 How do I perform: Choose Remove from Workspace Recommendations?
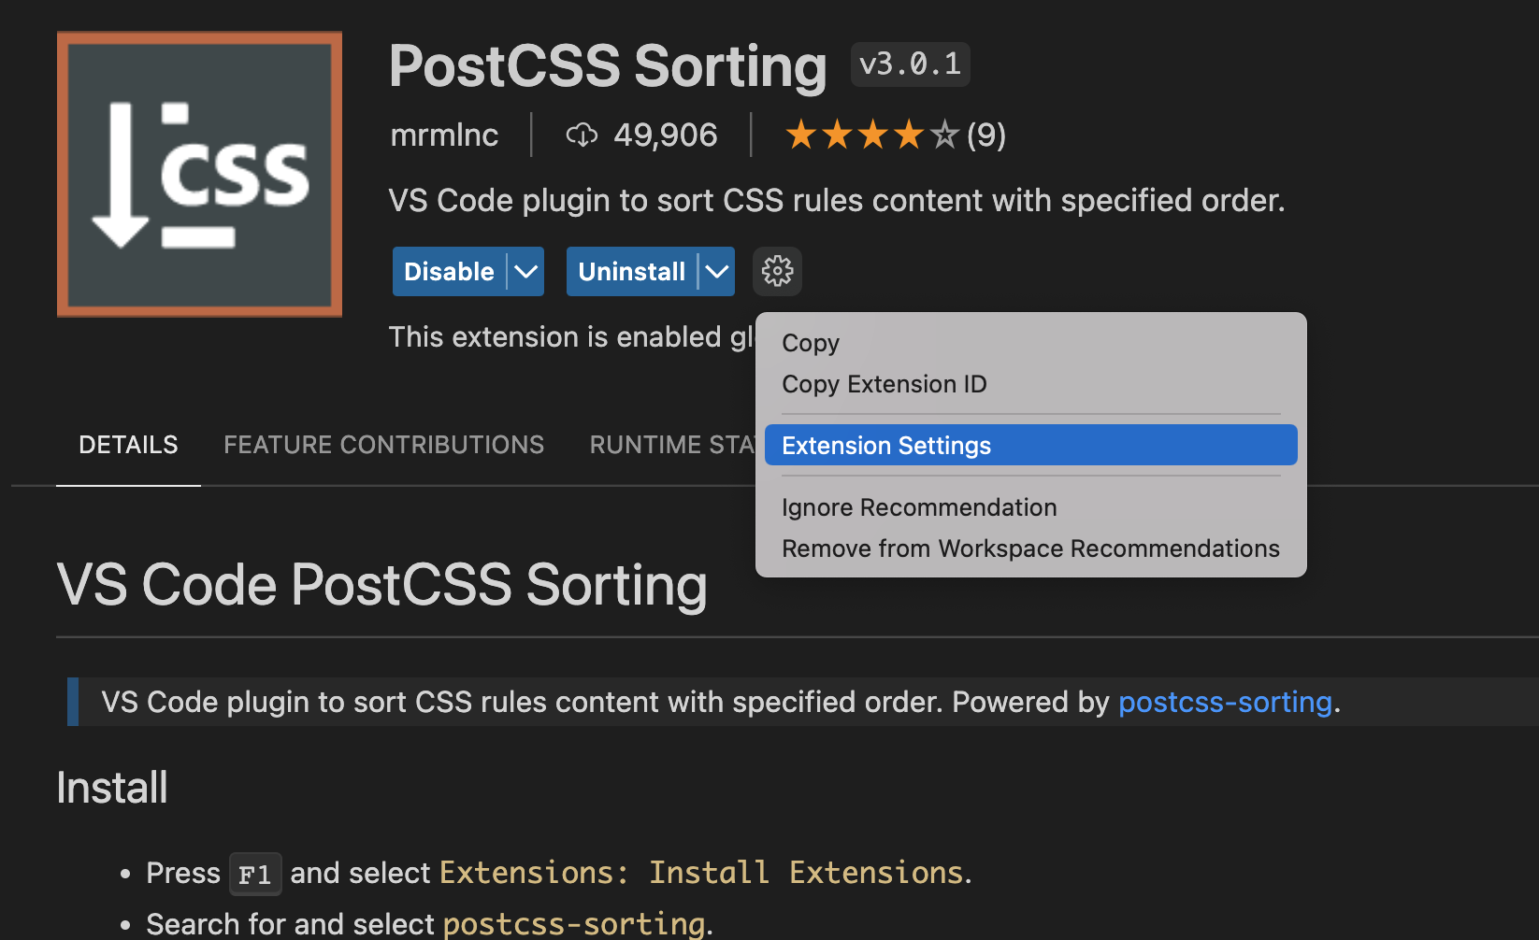[1029, 548]
